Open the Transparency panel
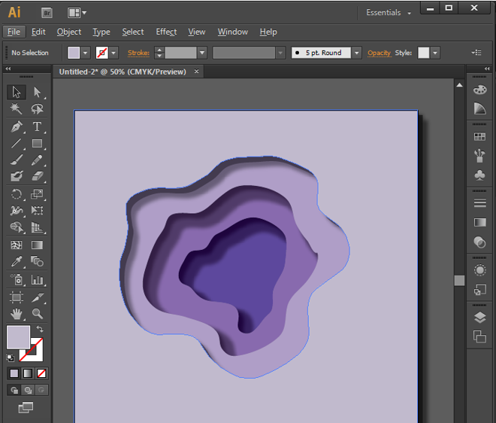Image resolution: width=496 pixels, height=423 pixels. point(480,242)
